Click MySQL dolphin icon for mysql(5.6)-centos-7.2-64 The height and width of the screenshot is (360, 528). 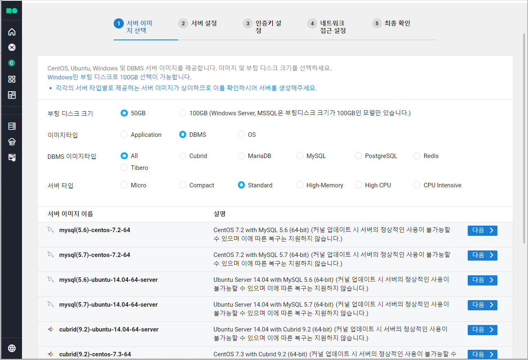click(51, 230)
